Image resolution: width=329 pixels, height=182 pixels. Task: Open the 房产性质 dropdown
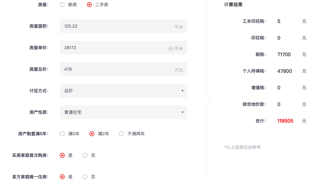coord(123,112)
